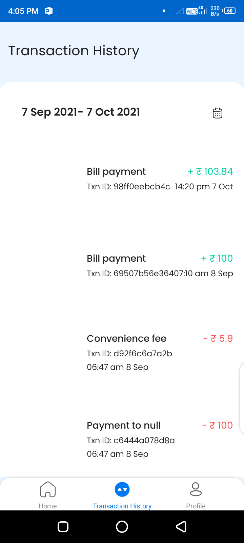Tap the Home icon in bottom navigation
Screen dimensions: 244x543
48,489
